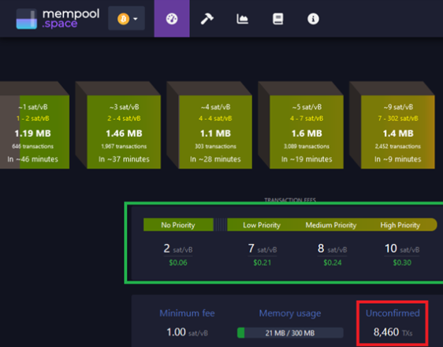Image resolution: width=443 pixels, height=347 pixels.
Task: Open the Documentation book icon page
Action: (x=278, y=19)
